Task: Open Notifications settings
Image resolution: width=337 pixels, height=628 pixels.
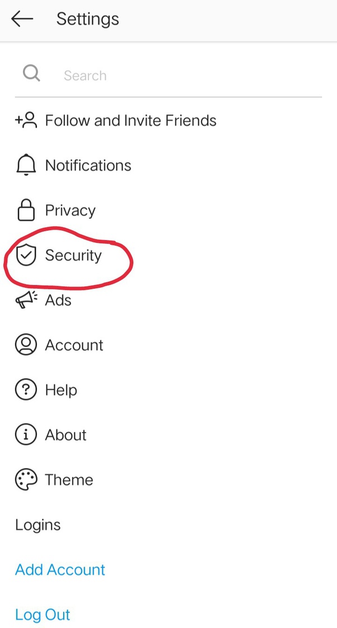Action: pyautogui.click(x=88, y=165)
